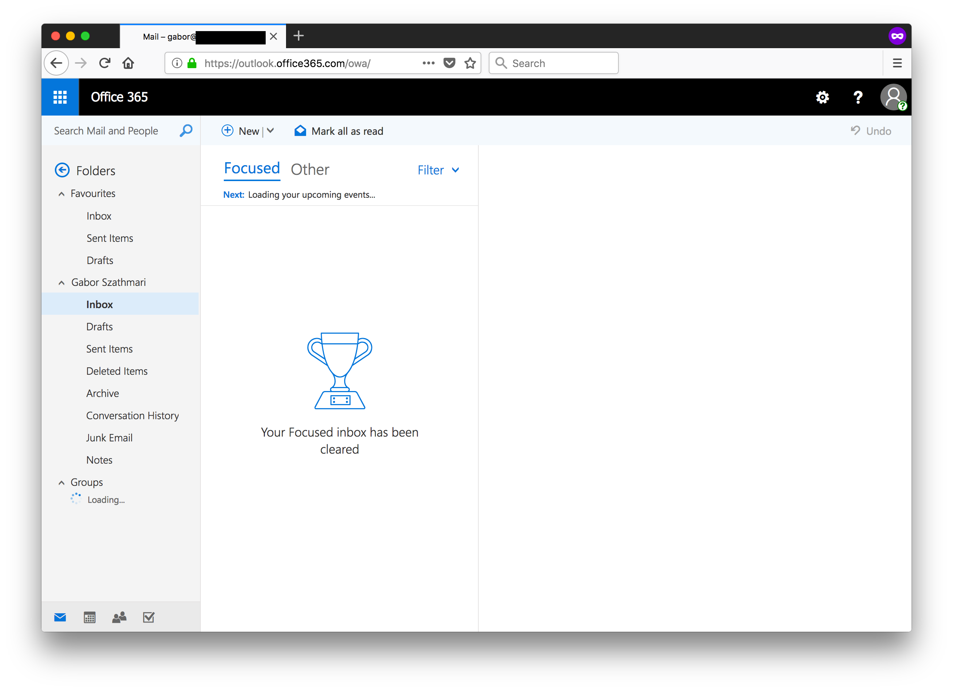This screenshot has height=691, width=953.
Task: Open the Filter dropdown menu
Action: (437, 170)
